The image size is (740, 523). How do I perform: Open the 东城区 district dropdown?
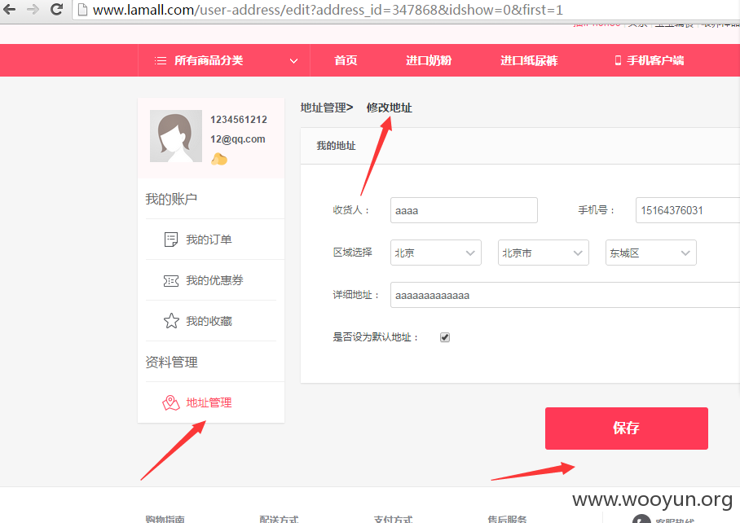coord(651,253)
